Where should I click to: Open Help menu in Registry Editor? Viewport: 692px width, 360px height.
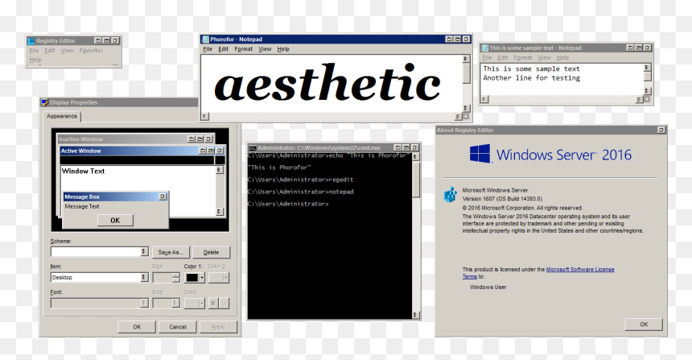pyautogui.click(x=35, y=59)
